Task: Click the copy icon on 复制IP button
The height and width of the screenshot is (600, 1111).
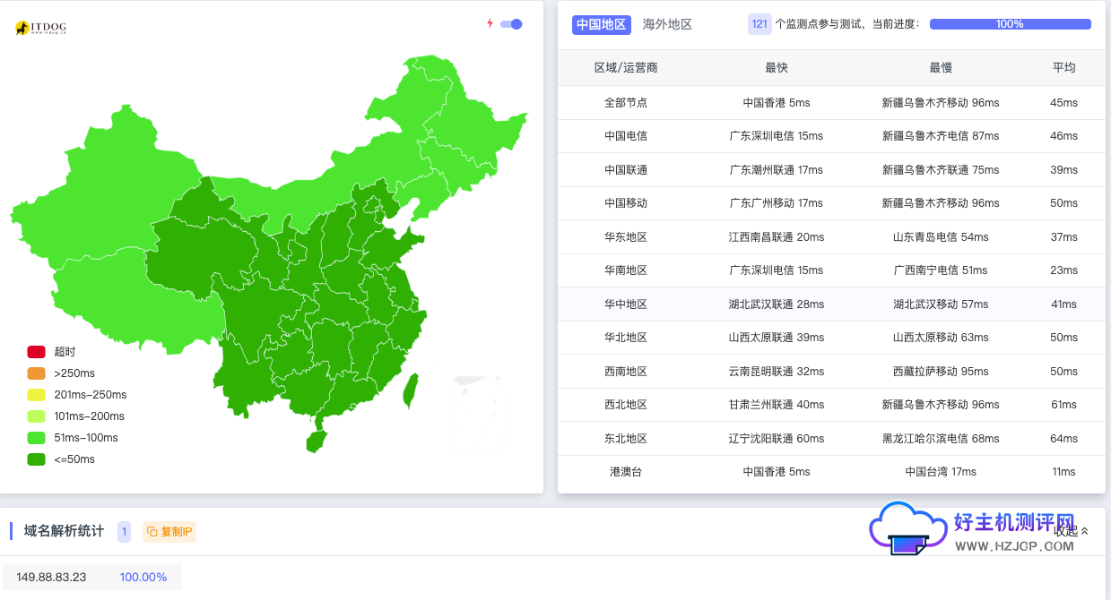Action: tap(152, 531)
